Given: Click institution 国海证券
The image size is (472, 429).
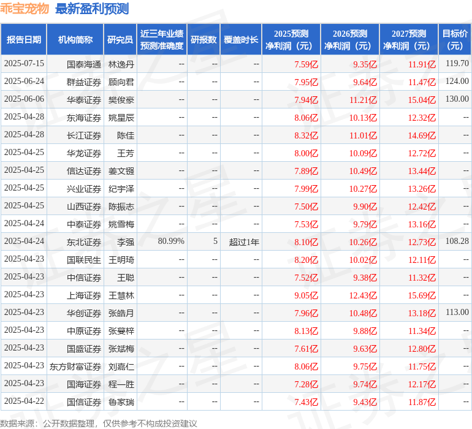Looking at the screenshot, I should point(84,384).
